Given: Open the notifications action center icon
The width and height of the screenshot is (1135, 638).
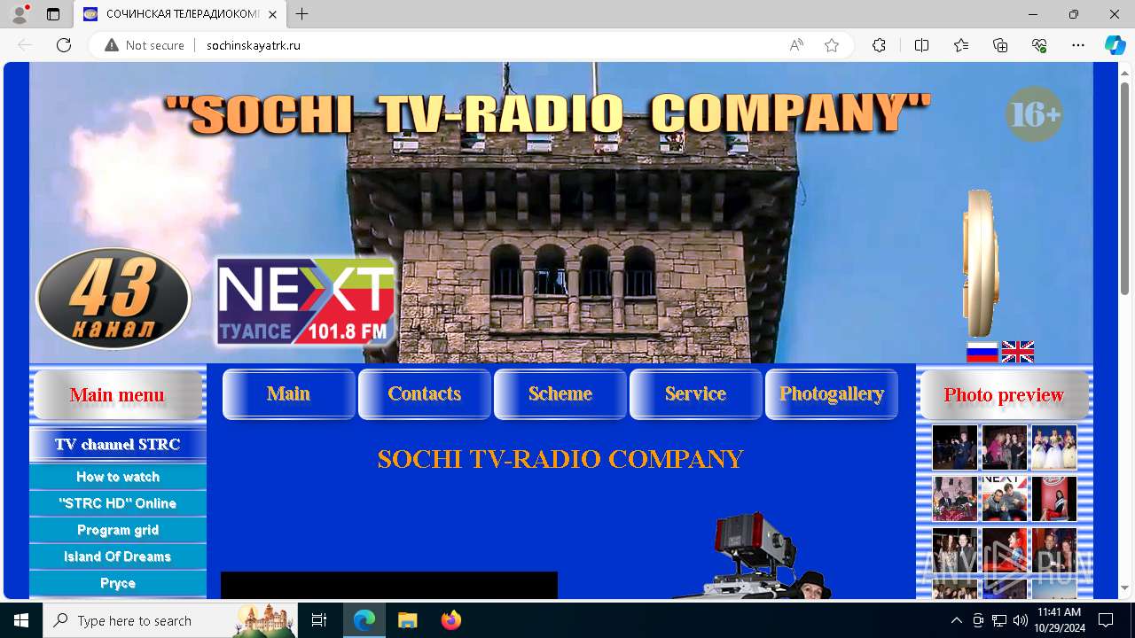Looking at the screenshot, I should (x=1106, y=620).
